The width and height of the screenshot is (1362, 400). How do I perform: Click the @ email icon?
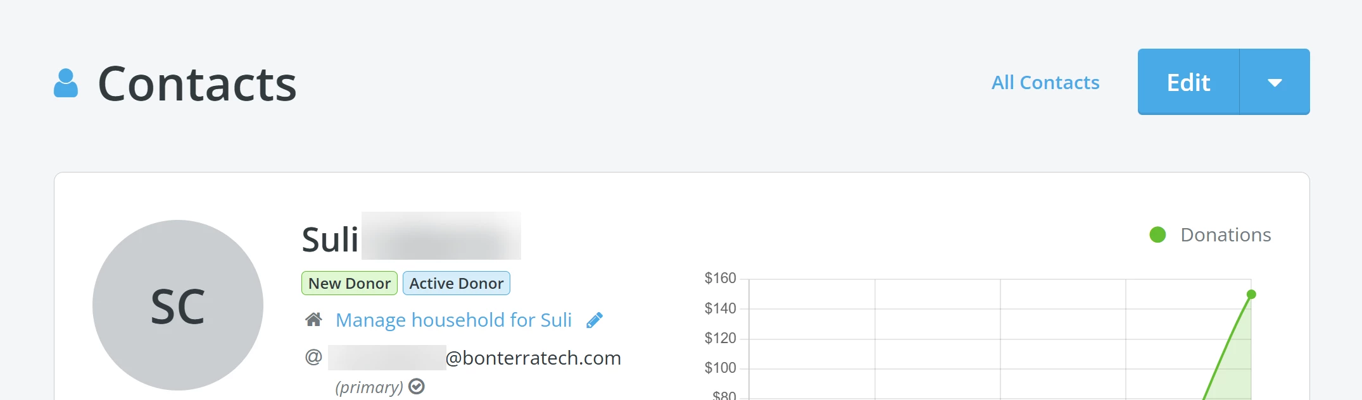point(313,358)
